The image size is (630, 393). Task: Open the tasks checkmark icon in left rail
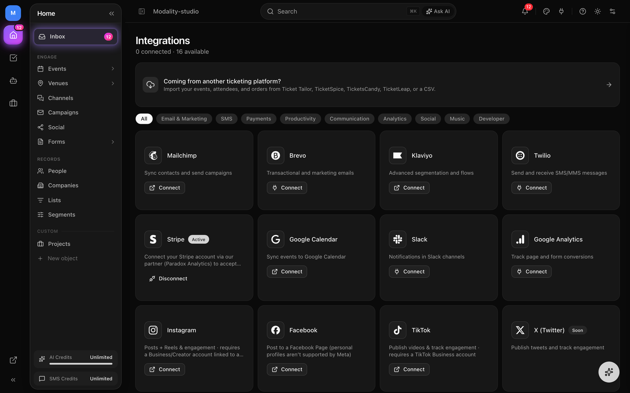coord(13,58)
